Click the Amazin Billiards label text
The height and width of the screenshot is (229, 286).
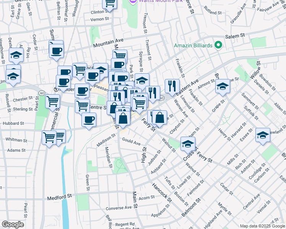[x=193, y=45]
